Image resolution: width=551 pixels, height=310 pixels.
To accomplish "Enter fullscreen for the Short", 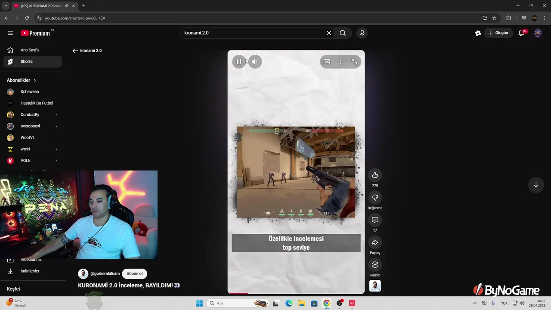I will [x=354, y=62].
